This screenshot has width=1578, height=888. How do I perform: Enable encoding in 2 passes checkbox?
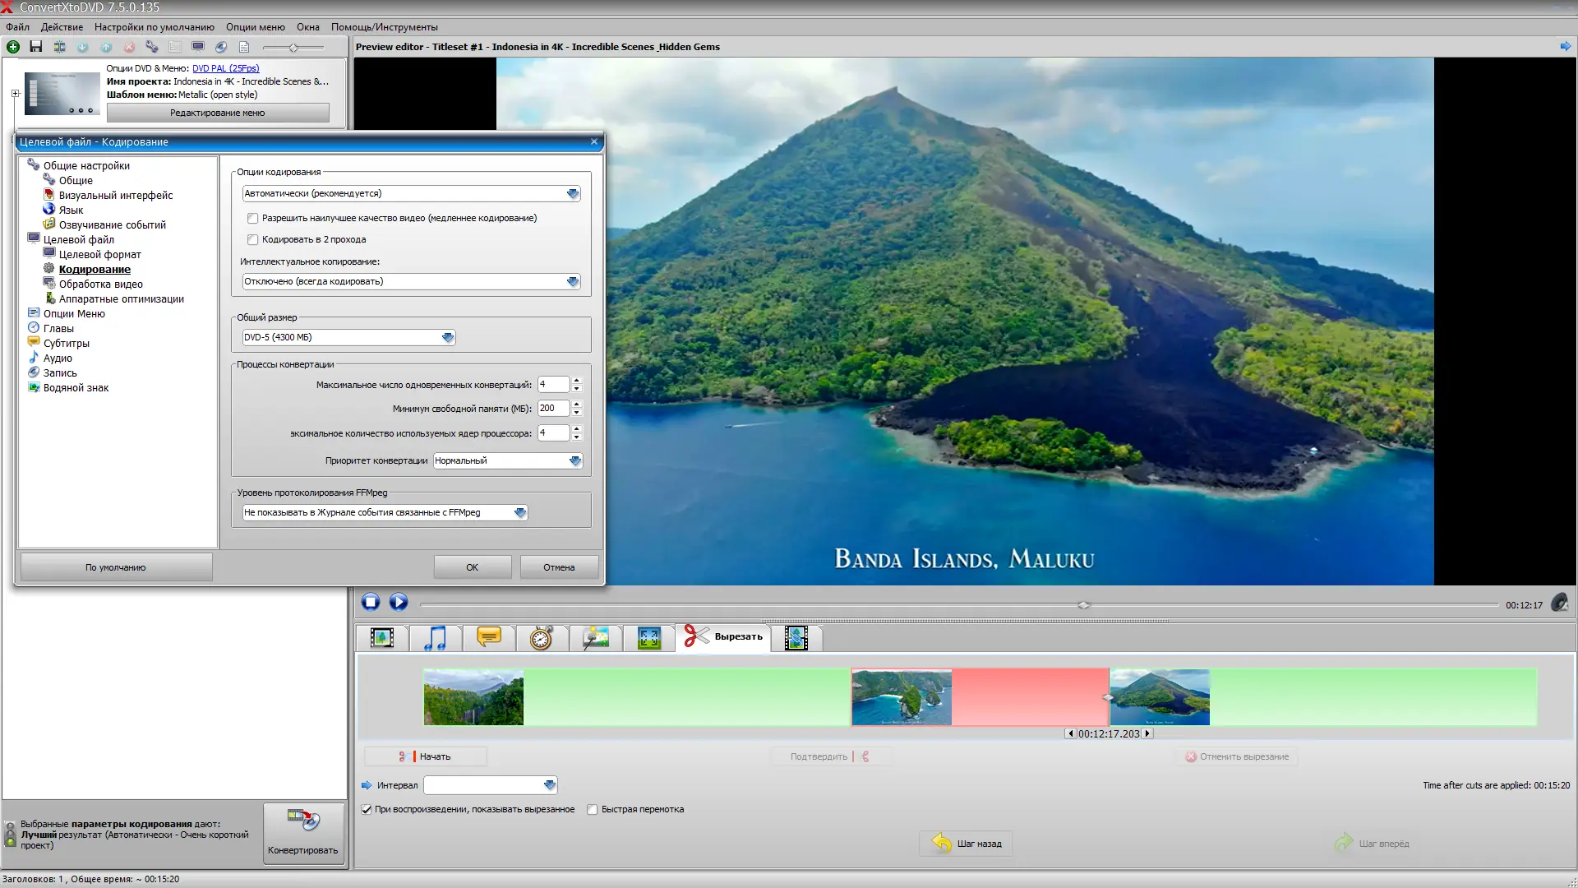253,240
